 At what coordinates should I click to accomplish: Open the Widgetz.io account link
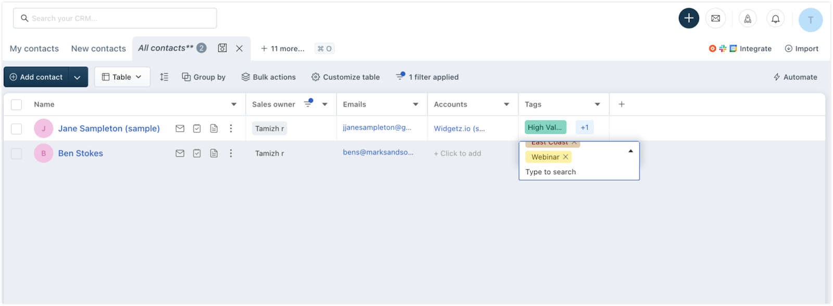coord(459,129)
